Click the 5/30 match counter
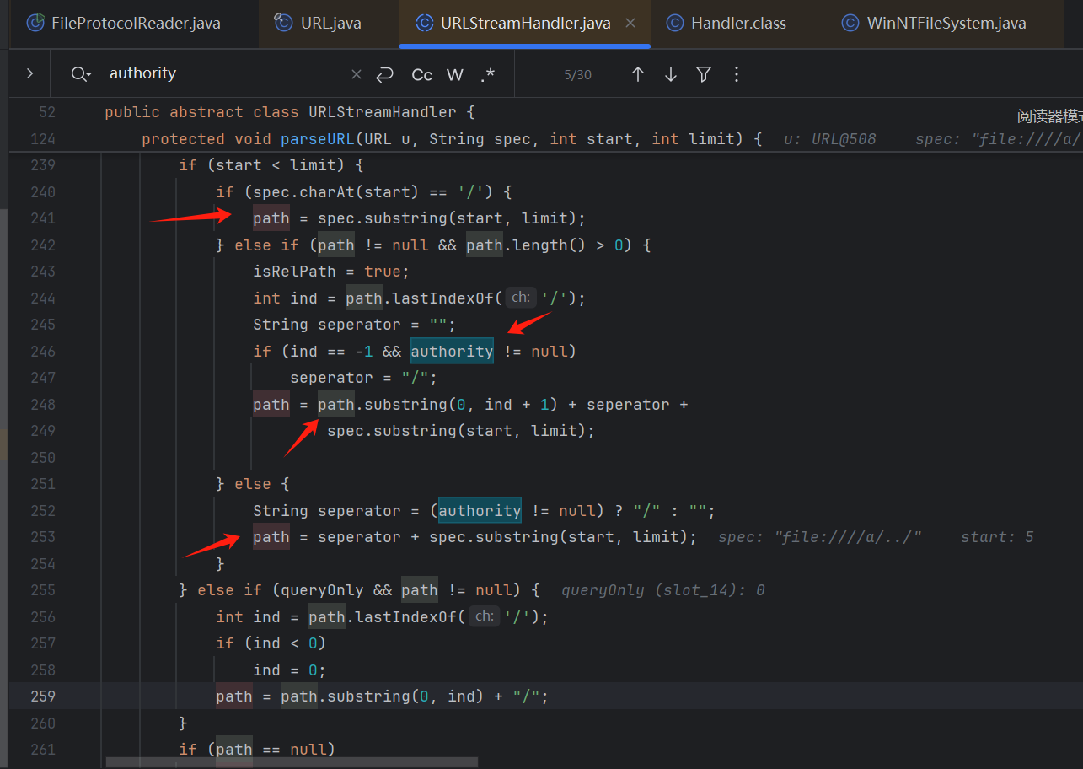Image resolution: width=1083 pixels, height=769 pixels. pyautogui.click(x=578, y=74)
